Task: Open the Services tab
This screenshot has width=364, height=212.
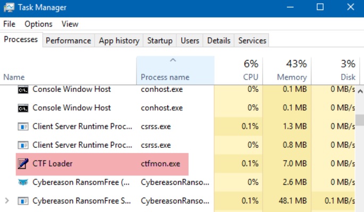Action: point(252,40)
